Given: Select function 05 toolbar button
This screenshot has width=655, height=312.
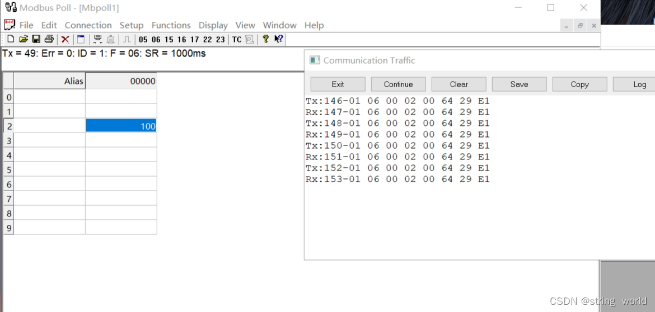Looking at the screenshot, I should click(x=143, y=40).
